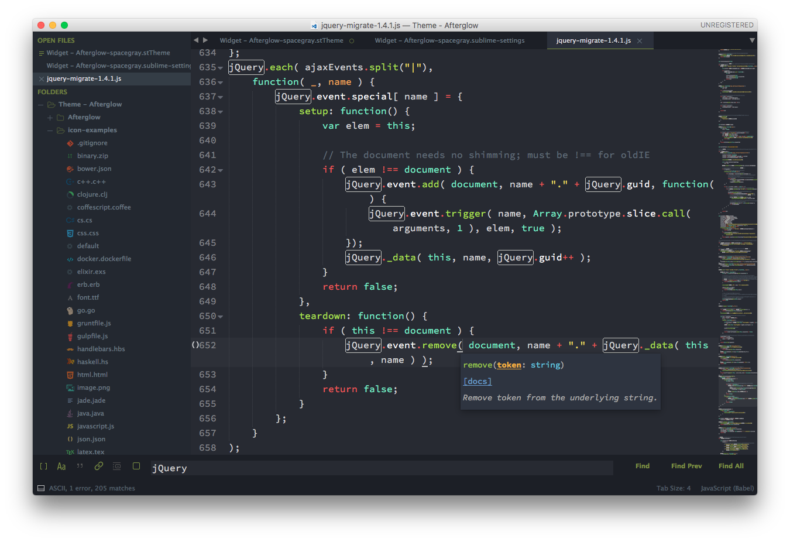Expand the Afterglow subfolder
The image size is (790, 542).
(50, 118)
